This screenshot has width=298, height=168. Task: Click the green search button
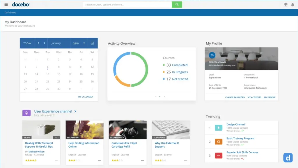[177, 5]
